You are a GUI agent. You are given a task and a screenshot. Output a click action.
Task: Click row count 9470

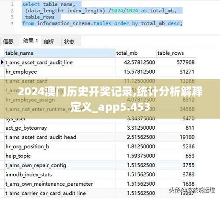click(189, 119)
